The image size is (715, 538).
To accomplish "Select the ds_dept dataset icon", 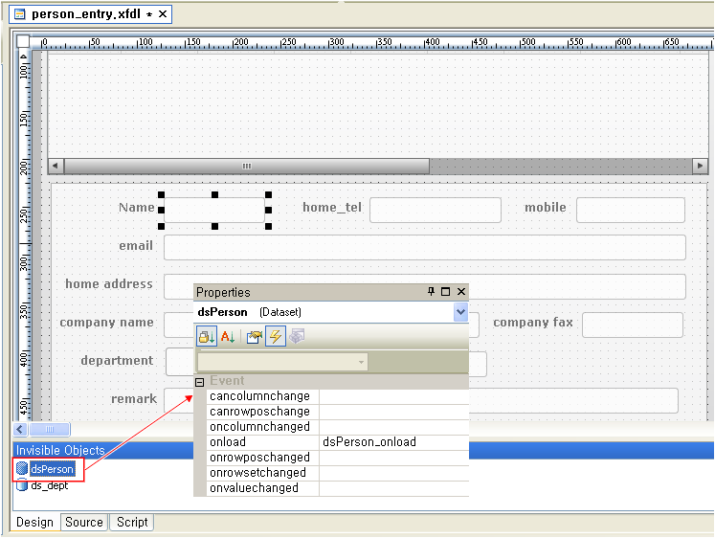I will click(x=22, y=485).
